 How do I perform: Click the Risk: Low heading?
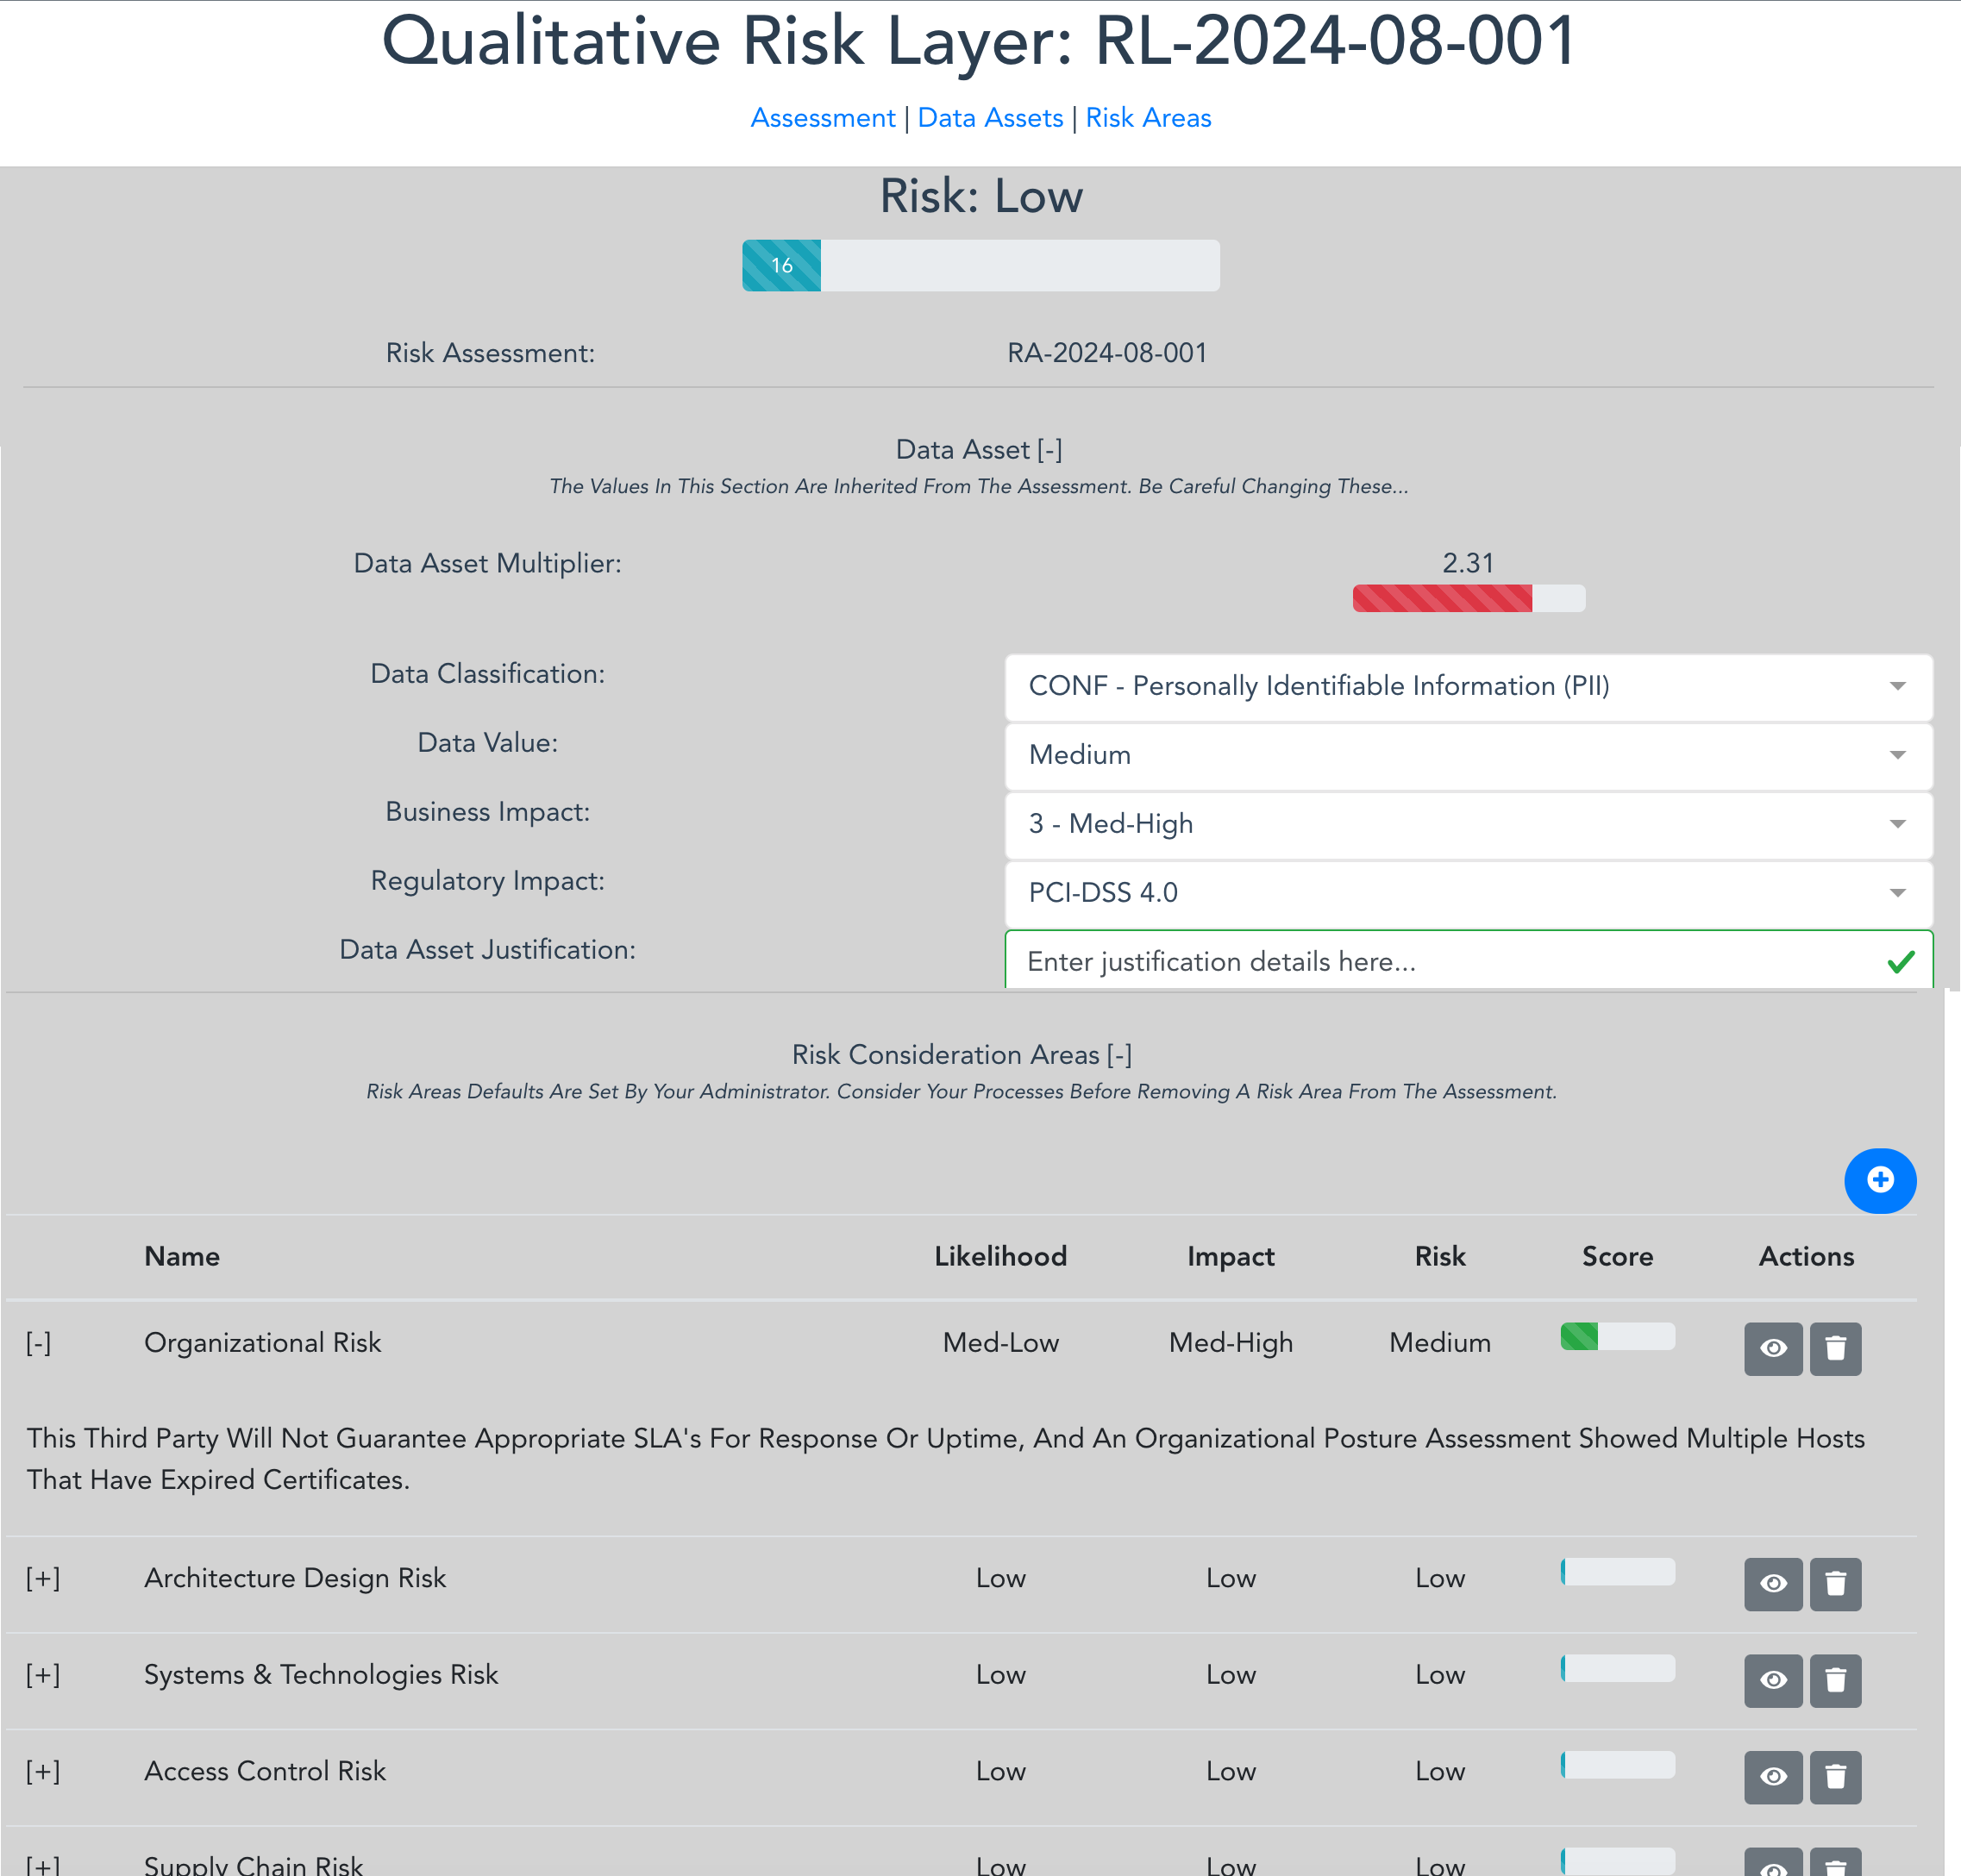pos(981,196)
